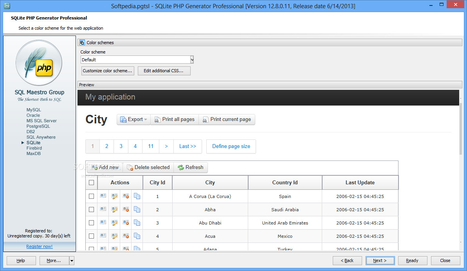The width and height of the screenshot is (467, 271).
Task: Click Customize color scheme button
Action: pos(108,71)
